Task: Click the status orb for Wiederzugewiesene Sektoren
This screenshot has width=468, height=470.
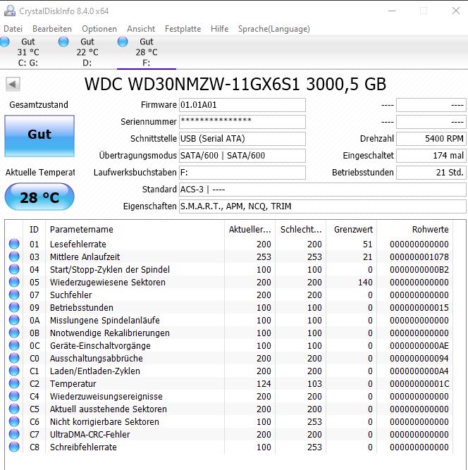Action: 14,282
